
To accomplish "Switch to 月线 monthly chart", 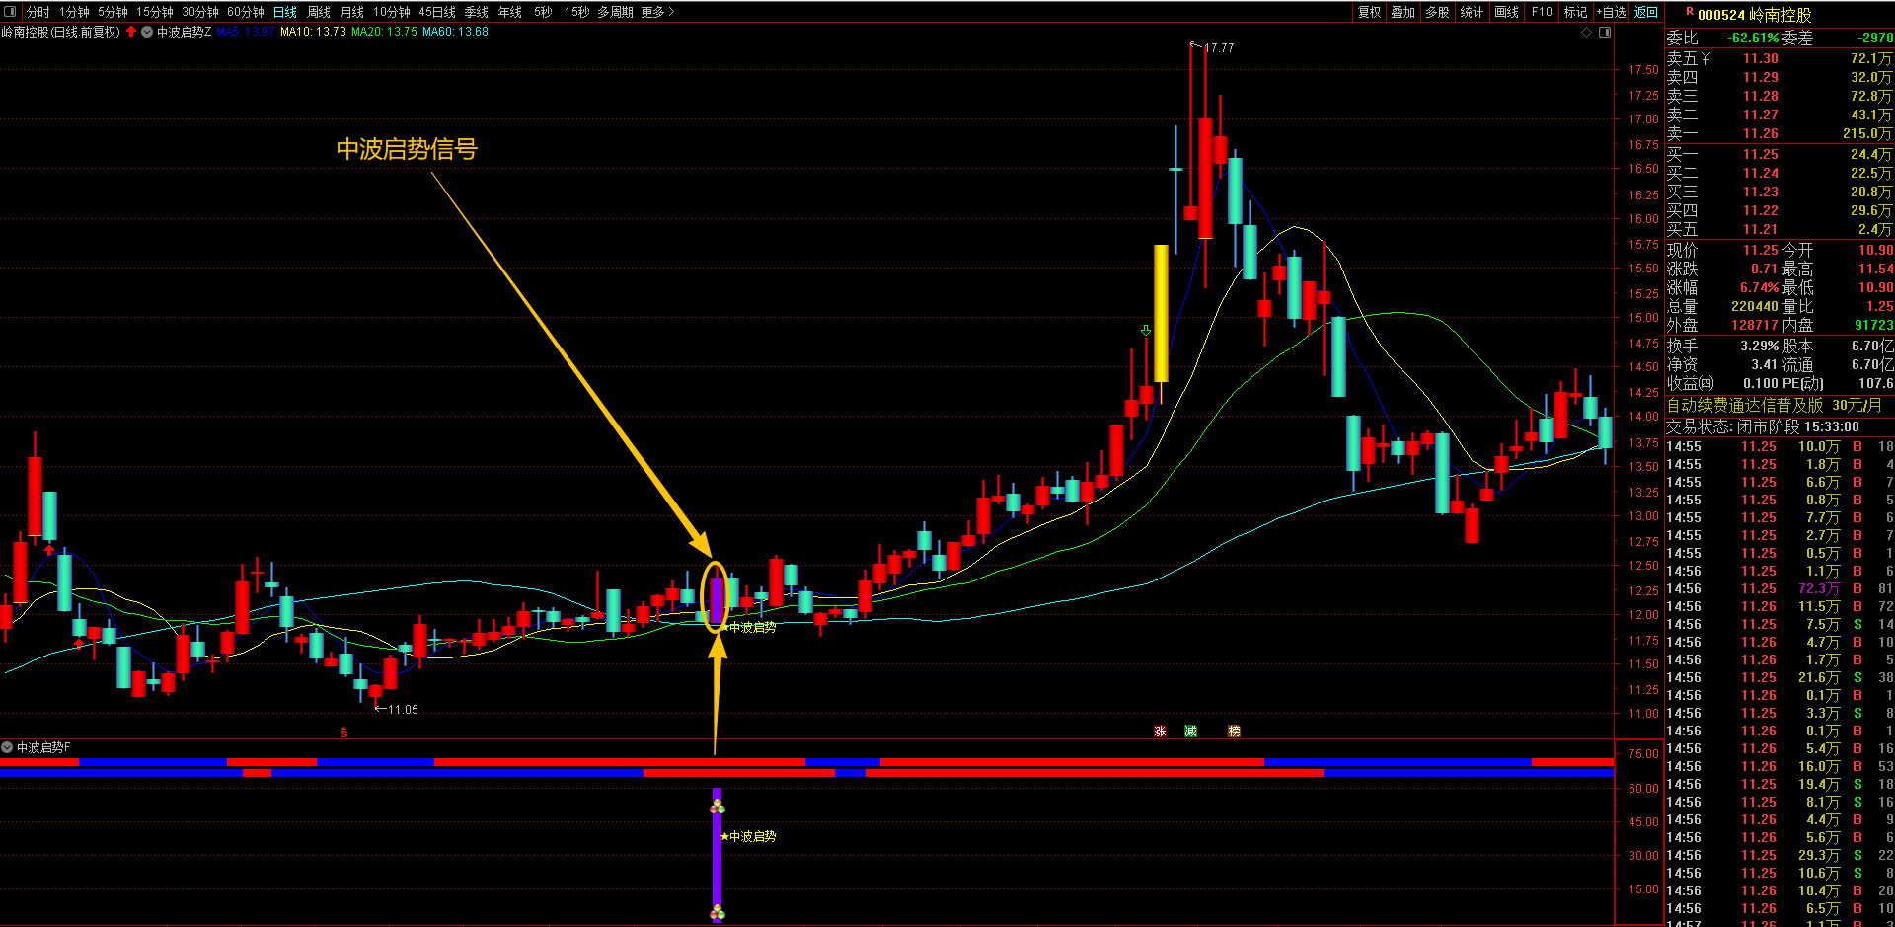I will click(x=351, y=12).
